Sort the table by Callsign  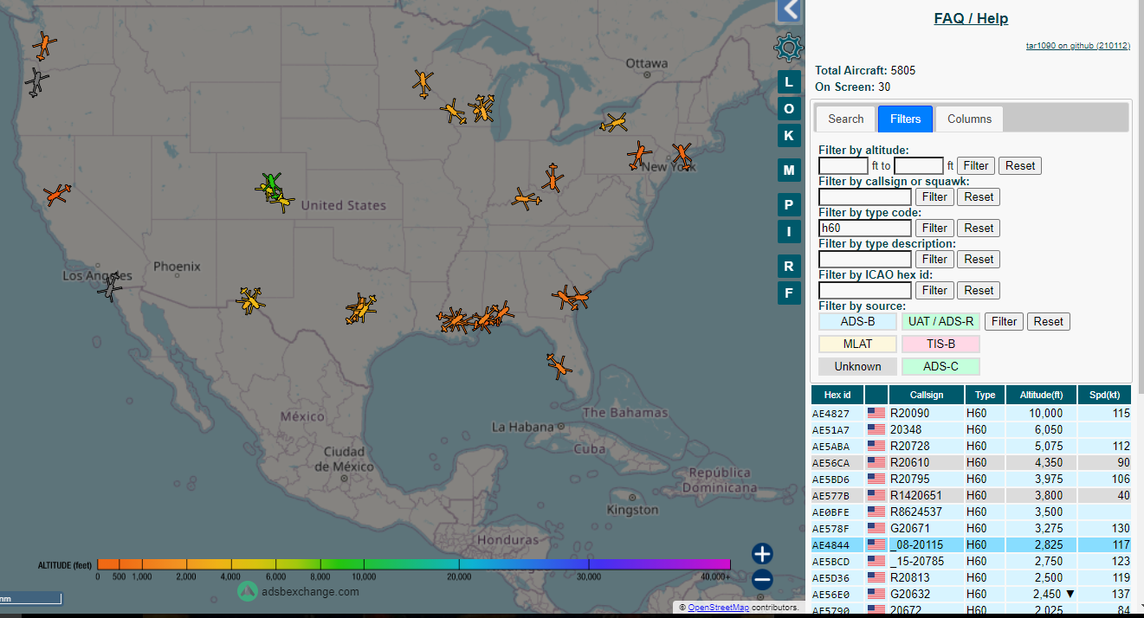click(927, 395)
